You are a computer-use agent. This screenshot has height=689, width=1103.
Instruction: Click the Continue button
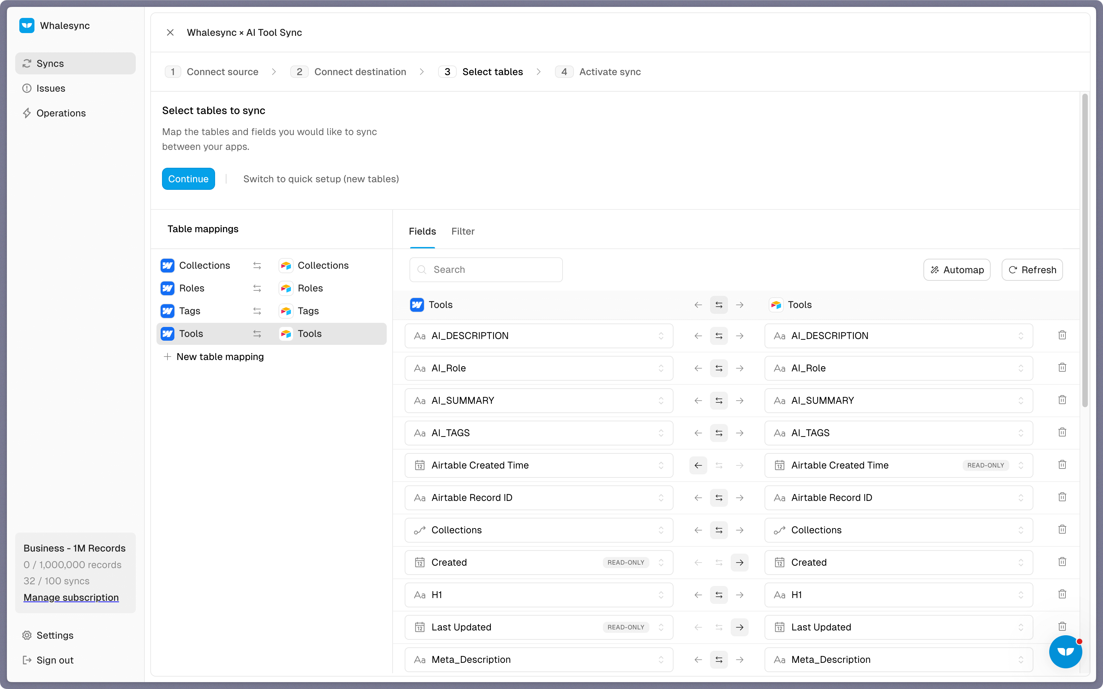tap(188, 179)
